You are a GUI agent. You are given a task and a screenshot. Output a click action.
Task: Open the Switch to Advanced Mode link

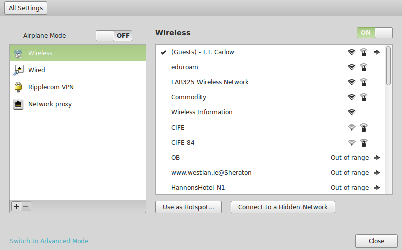(49, 241)
